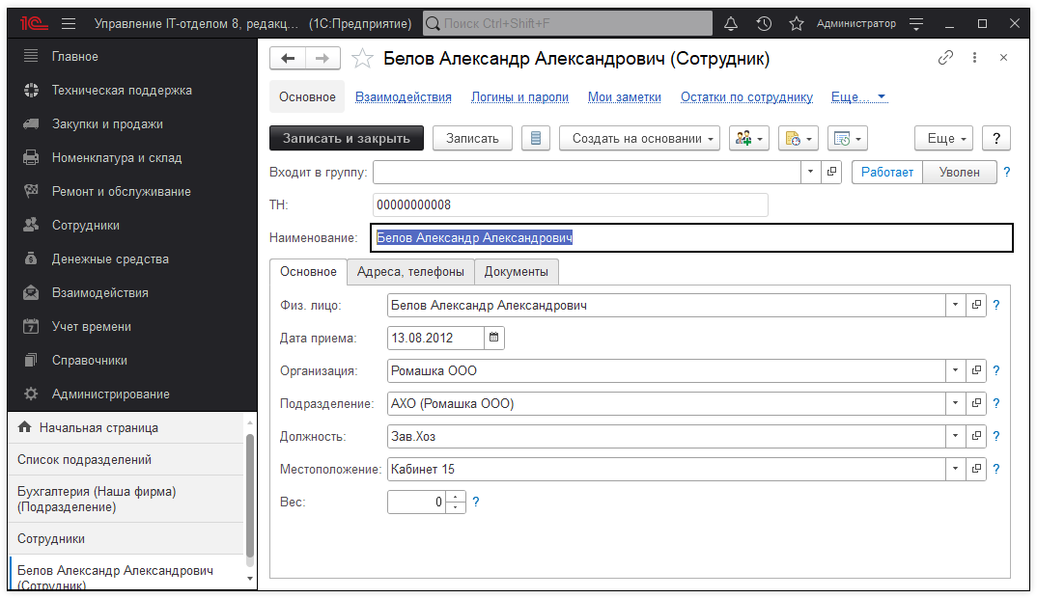Click the report icon next to Записать
Screen dimensions: 1037x598
535,138
